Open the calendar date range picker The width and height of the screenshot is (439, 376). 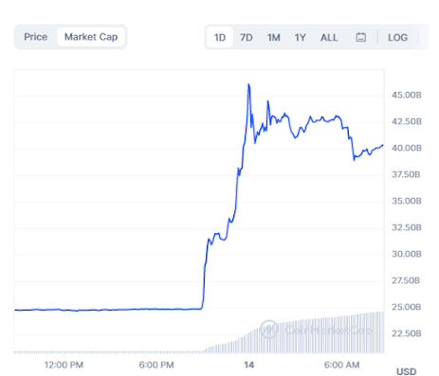[x=360, y=37]
